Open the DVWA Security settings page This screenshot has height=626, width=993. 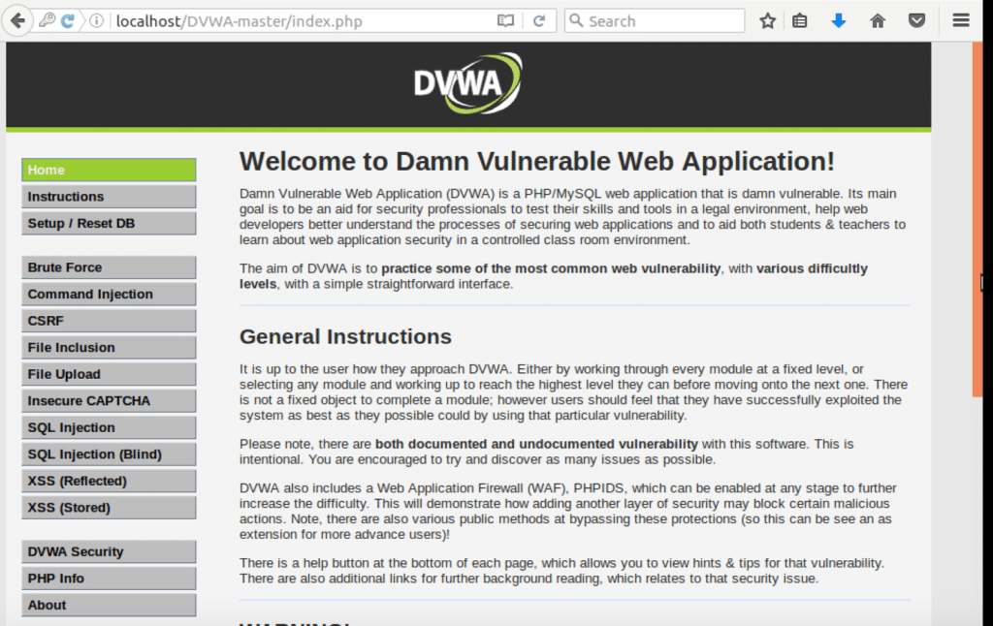(x=109, y=551)
